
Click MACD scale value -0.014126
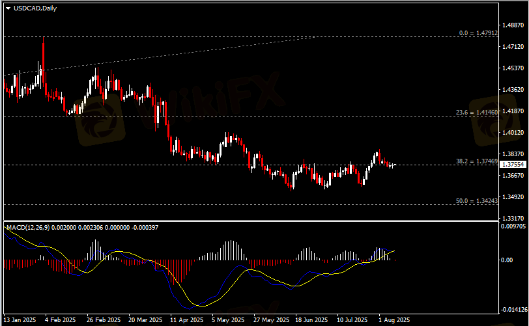(x=514, y=310)
